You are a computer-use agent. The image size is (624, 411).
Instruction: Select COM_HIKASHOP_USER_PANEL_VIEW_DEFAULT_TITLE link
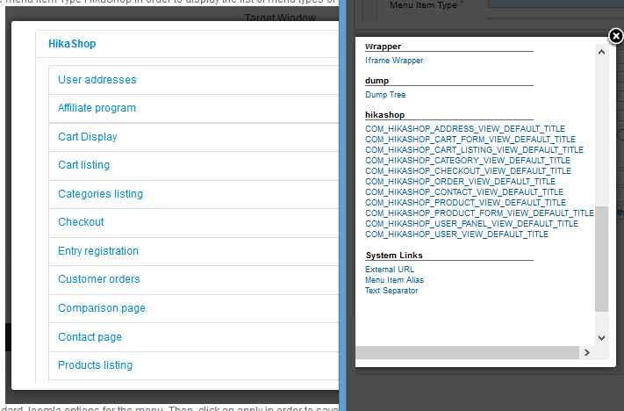point(471,224)
